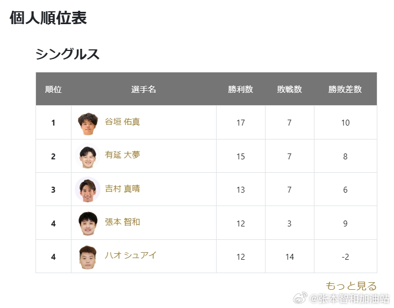Click 吉村 真晴's avatar photo

[x=88, y=190]
